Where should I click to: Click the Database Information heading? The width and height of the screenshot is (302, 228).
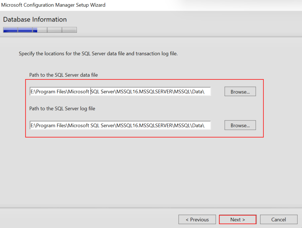point(35,19)
